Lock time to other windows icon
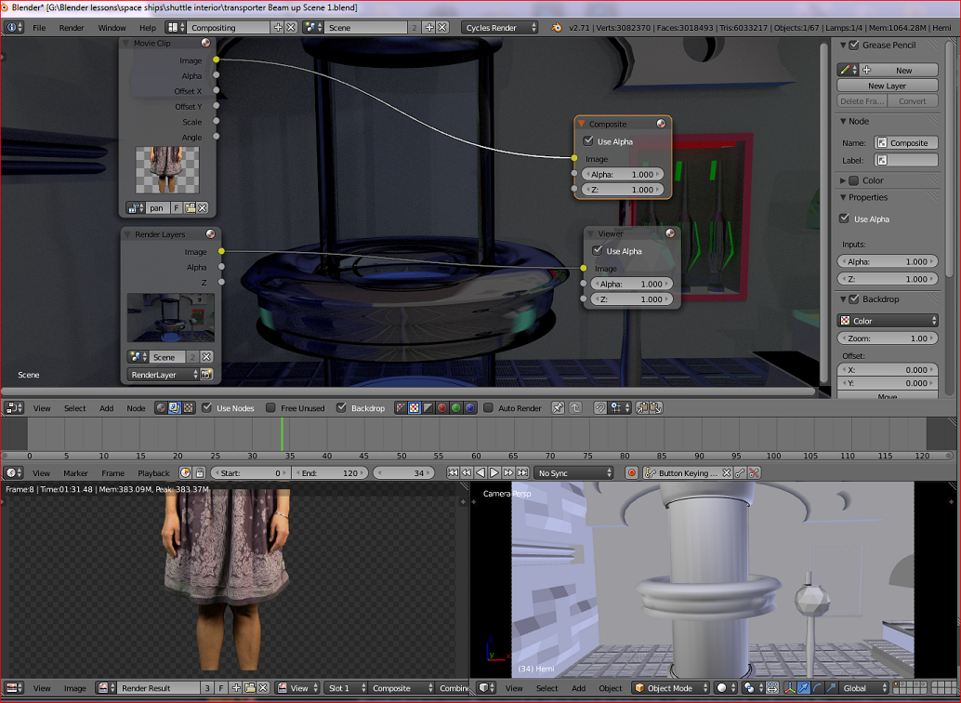Screen dimensions: 961x703 click(199, 473)
